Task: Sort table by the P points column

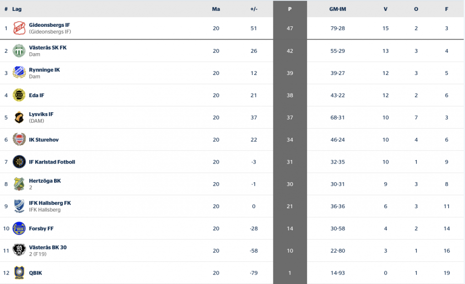Action: [290, 9]
